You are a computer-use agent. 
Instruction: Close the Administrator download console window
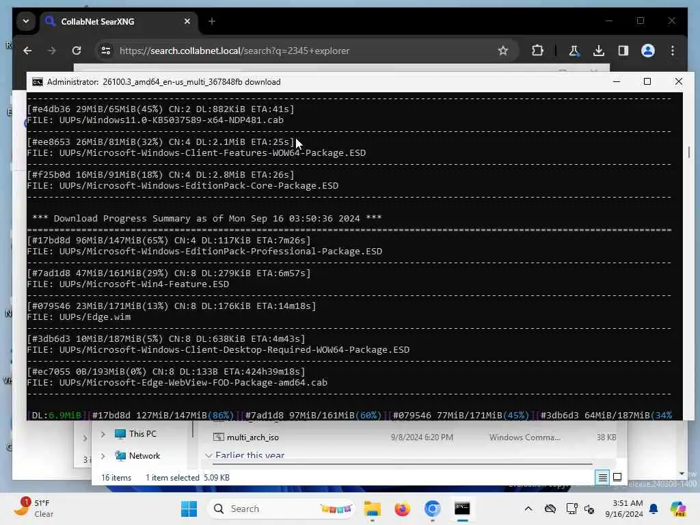pyautogui.click(x=679, y=82)
